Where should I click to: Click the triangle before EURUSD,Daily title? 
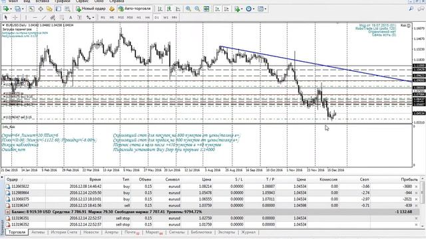(3, 25)
